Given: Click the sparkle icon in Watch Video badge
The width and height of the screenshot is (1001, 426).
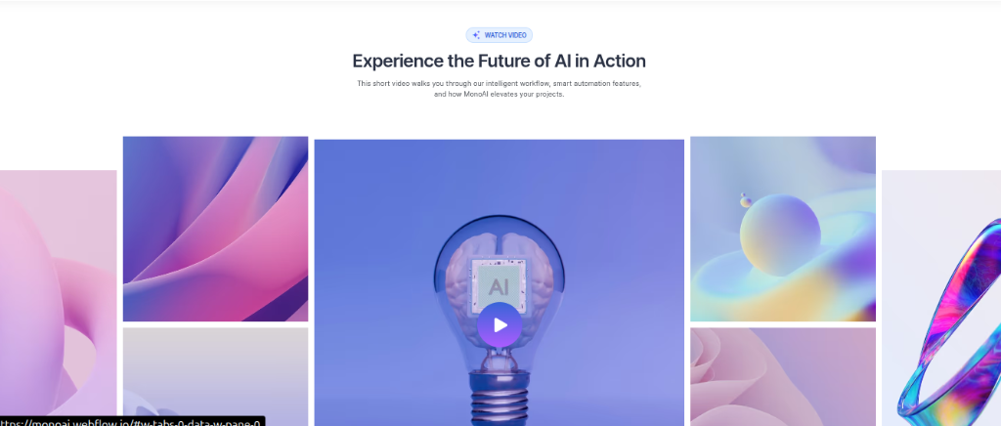Looking at the screenshot, I should tap(476, 35).
